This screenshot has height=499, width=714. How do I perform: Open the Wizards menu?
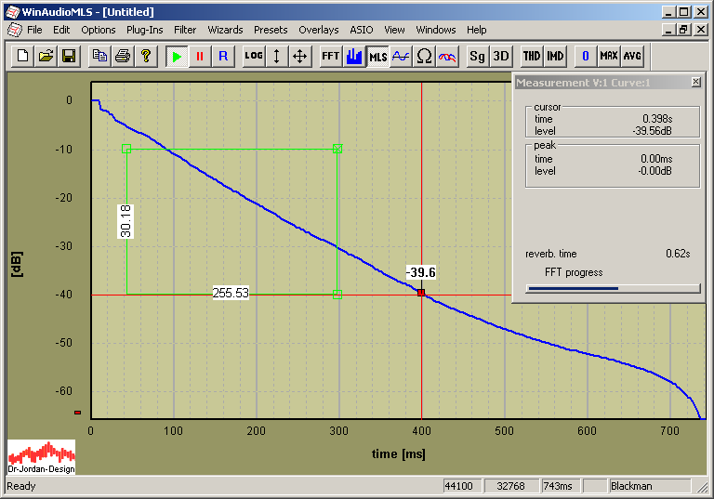226,30
